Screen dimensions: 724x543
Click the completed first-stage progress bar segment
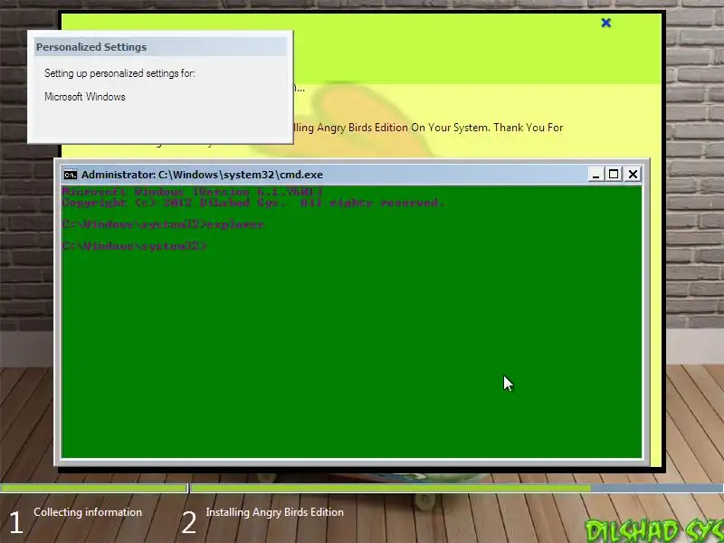coord(94,488)
